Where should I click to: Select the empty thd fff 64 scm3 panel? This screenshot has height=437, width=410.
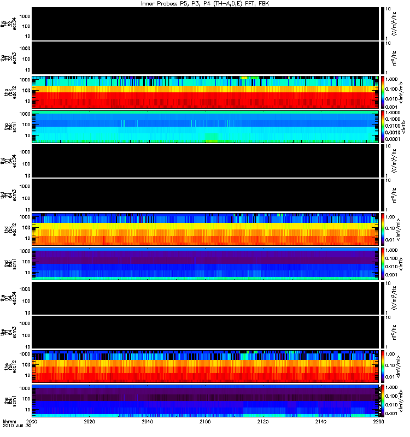[x=206, y=195]
